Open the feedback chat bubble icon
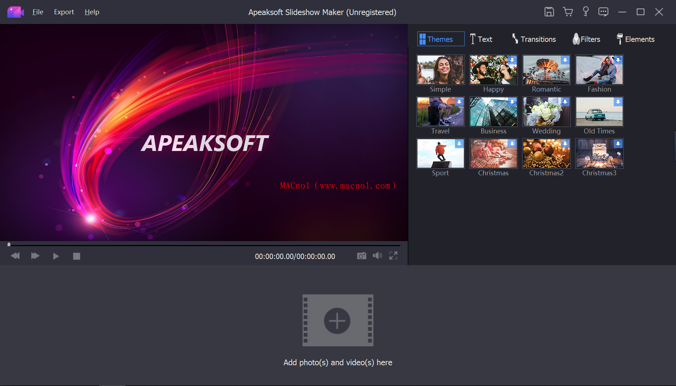The image size is (676, 386). pyautogui.click(x=603, y=12)
